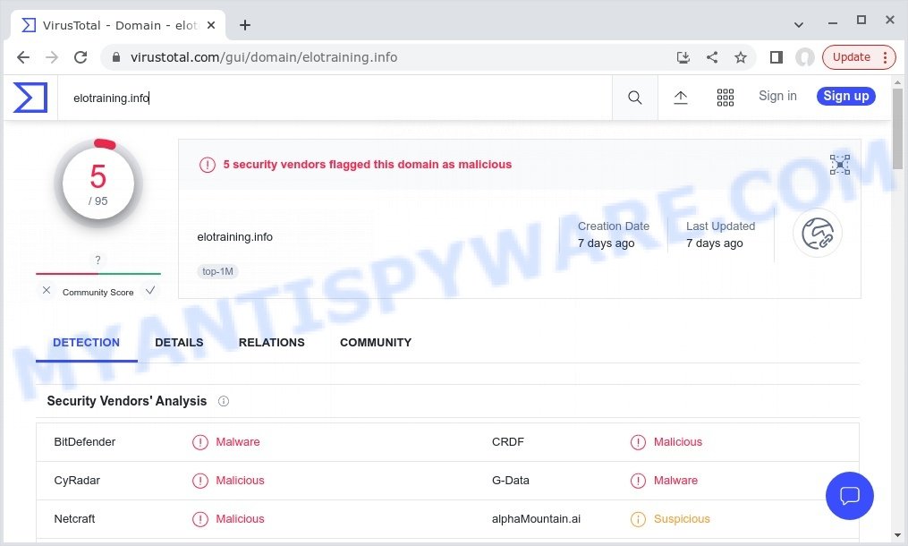Open a new browser tab
The height and width of the screenshot is (546, 908).
tap(245, 25)
